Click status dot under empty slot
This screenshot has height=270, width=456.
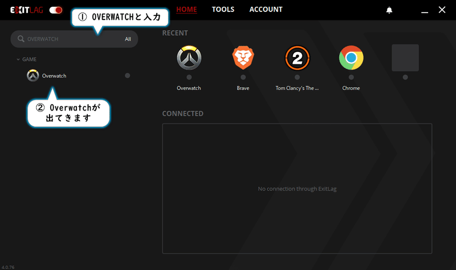click(405, 77)
